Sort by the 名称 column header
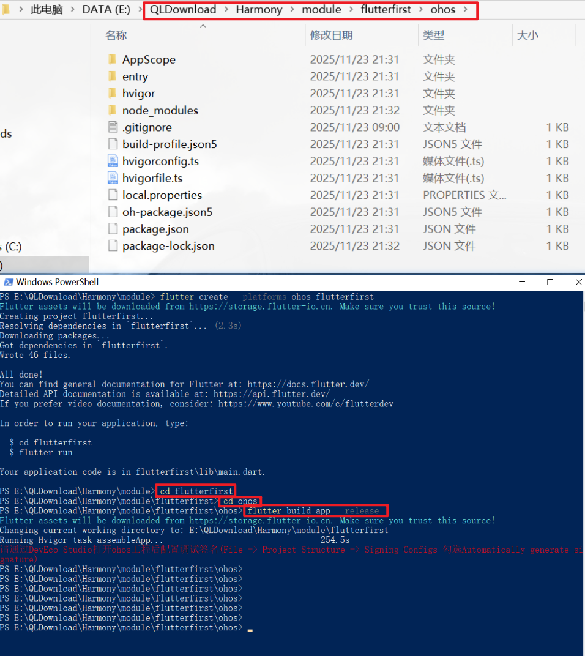The width and height of the screenshot is (585, 656). (116, 35)
